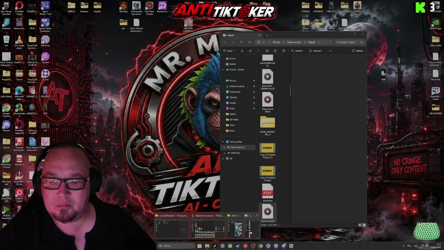444x250 pixels.
Task: Open the Kár Pablb folder in sidebar
Action: point(233,119)
